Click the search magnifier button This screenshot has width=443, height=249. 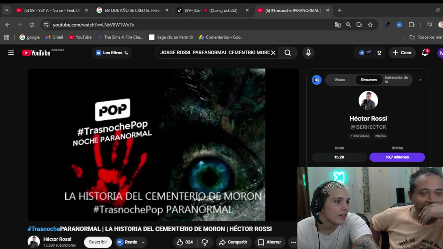pyautogui.click(x=288, y=53)
